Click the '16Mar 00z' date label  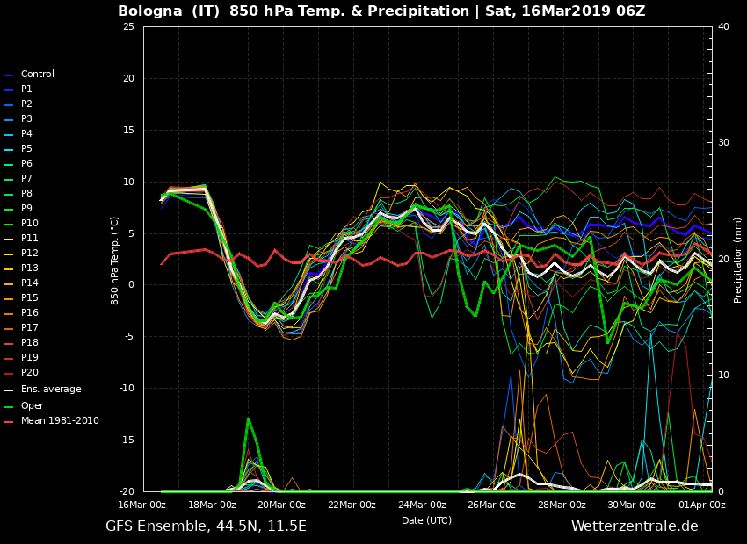click(x=143, y=505)
